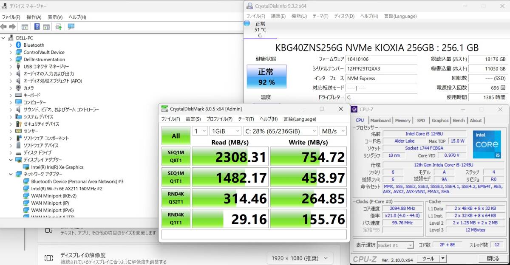Click the Intel Core i5 logo in CPU-Z
510x265 pixels.
487,144
